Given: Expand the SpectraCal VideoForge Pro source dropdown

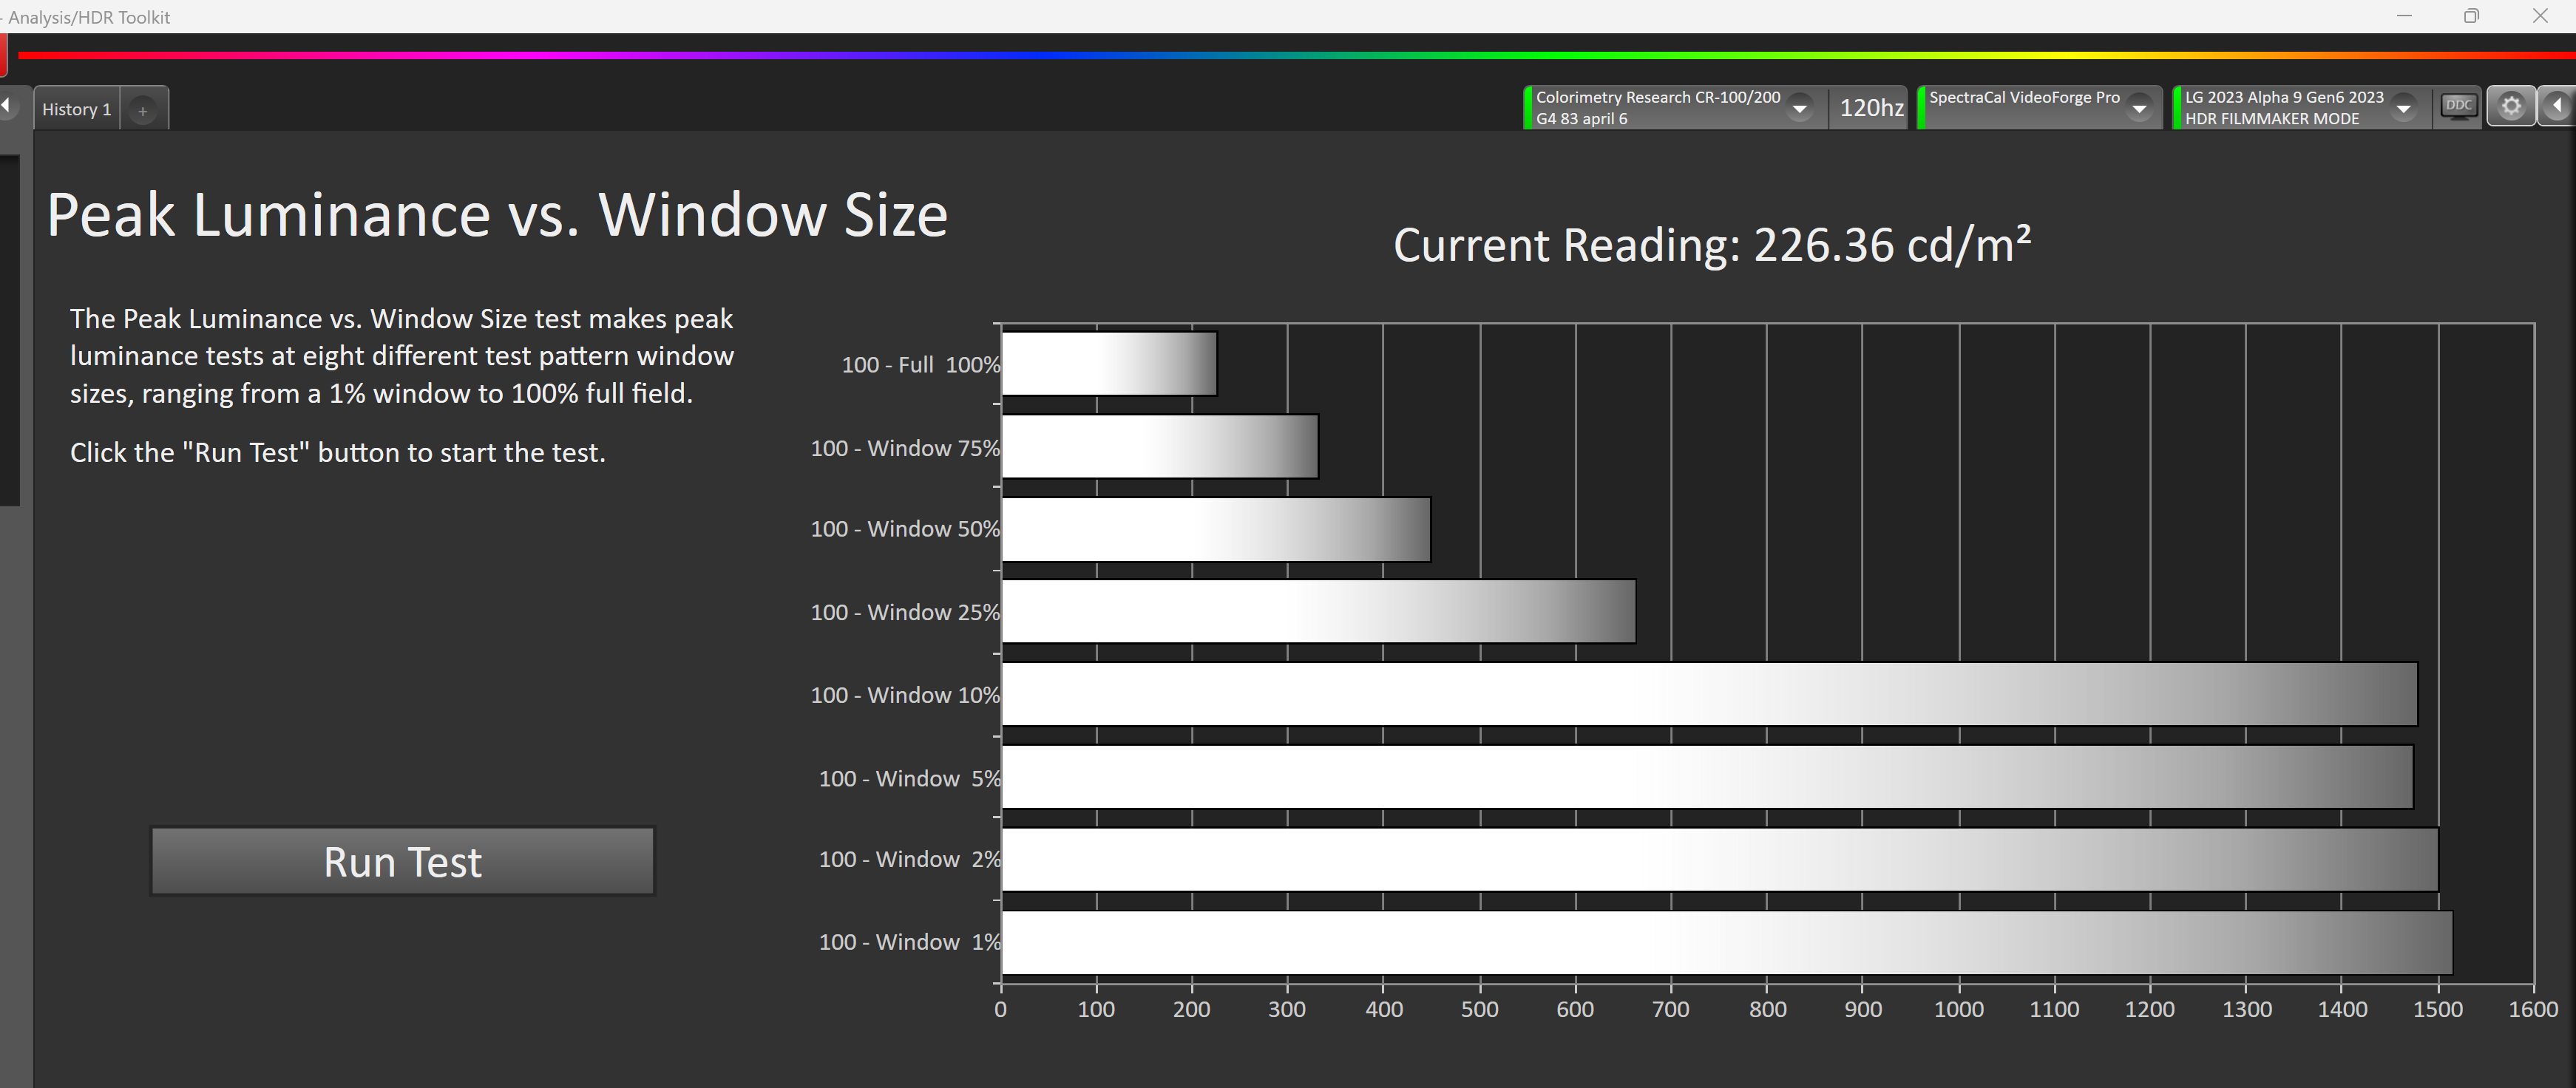Looking at the screenshot, I should 2138,108.
